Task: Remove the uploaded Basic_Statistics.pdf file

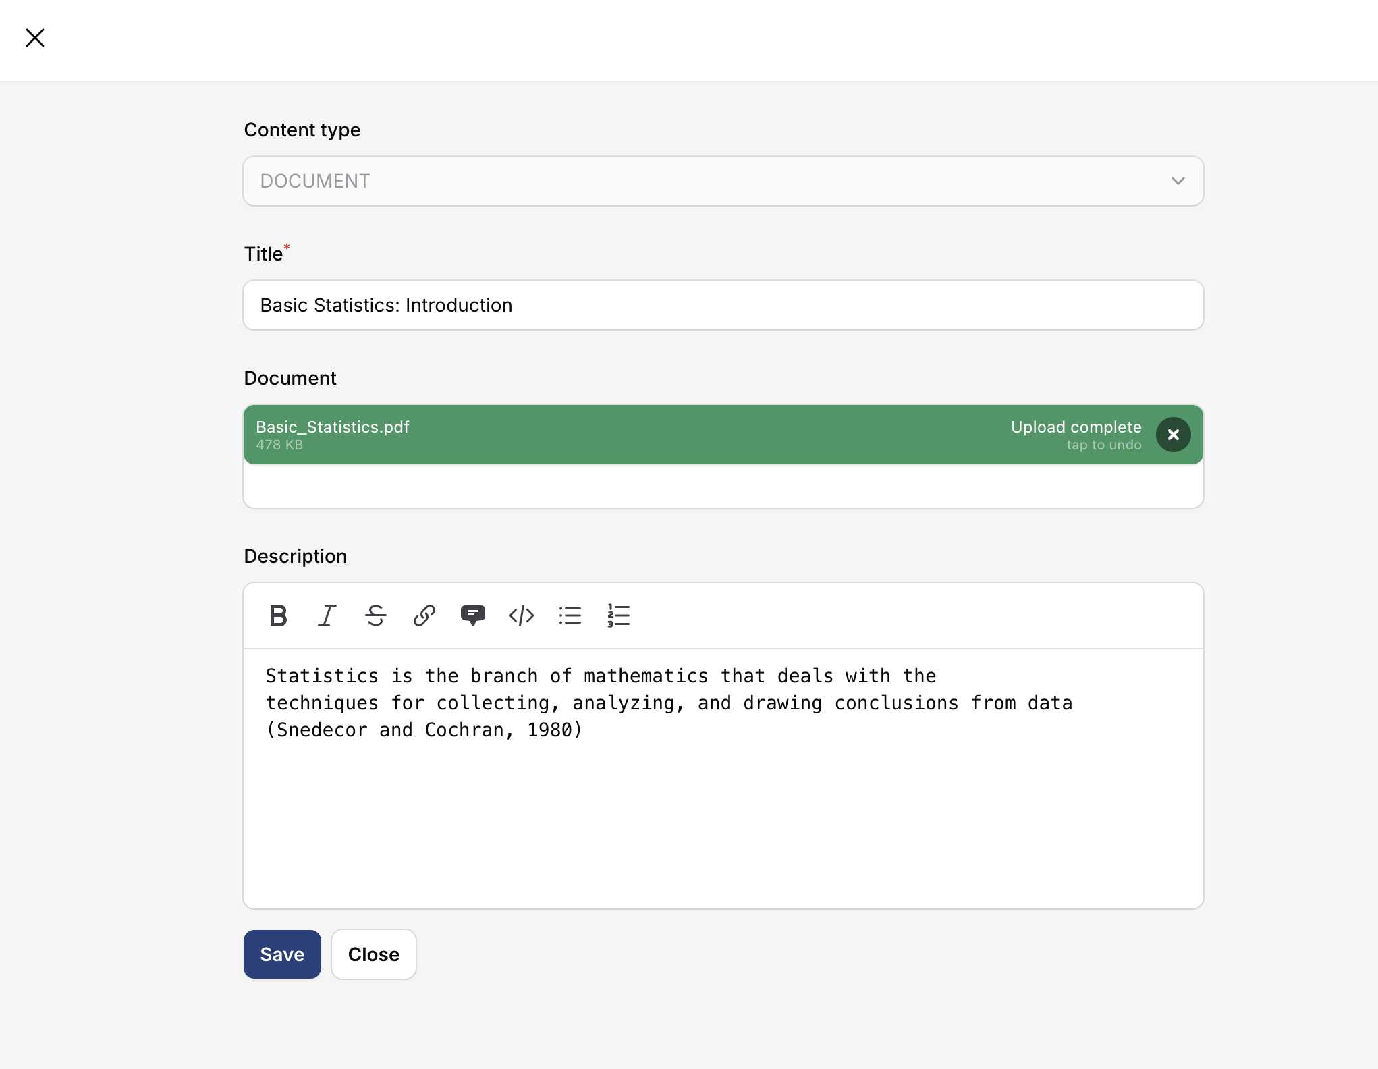Action: tap(1173, 435)
